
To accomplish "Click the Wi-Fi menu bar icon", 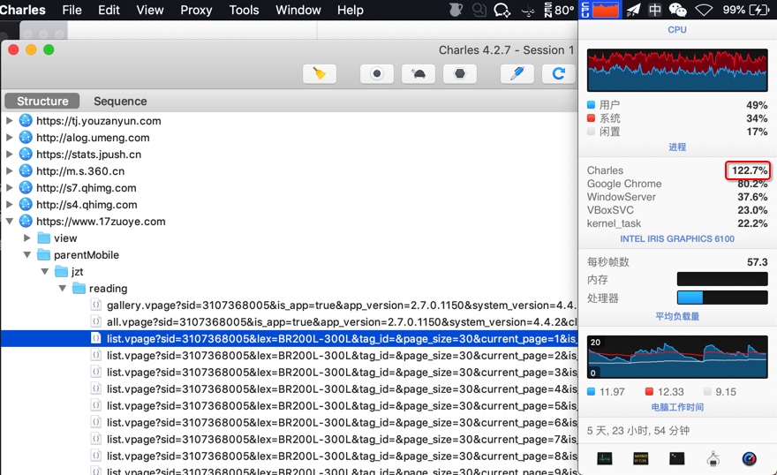I will click(x=704, y=10).
